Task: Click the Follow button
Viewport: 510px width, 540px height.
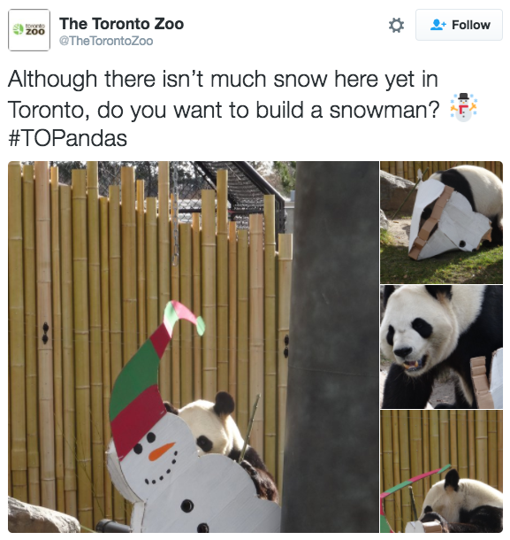Action: 459,25
